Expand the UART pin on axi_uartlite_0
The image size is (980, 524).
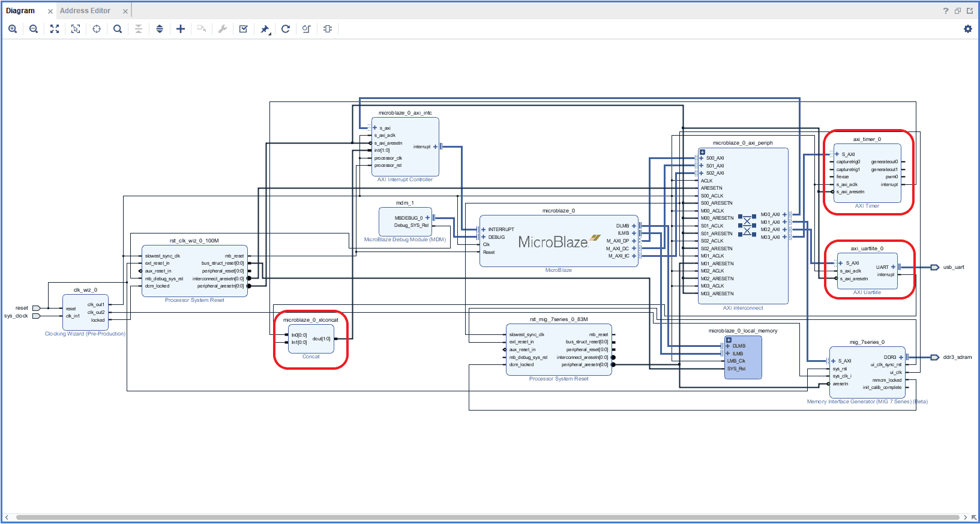(893, 267)
